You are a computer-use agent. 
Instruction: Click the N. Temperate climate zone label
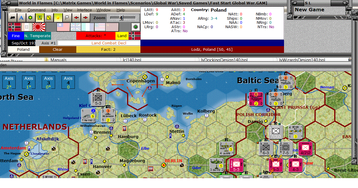[37, 36]
